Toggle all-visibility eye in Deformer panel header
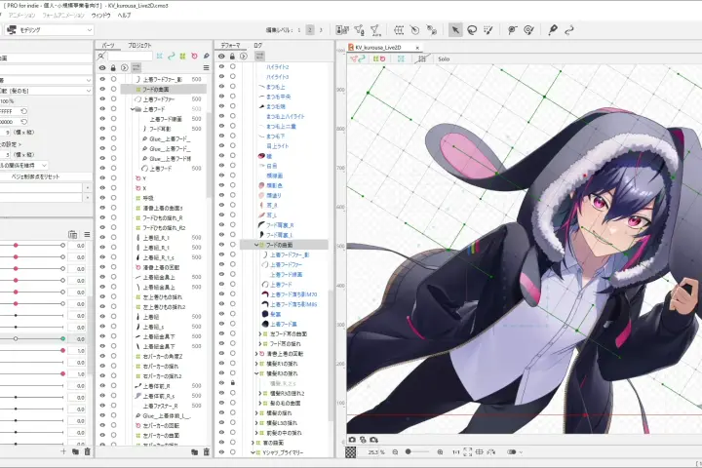The height and width of the screenshot is (468, 702). coord(221,56)
